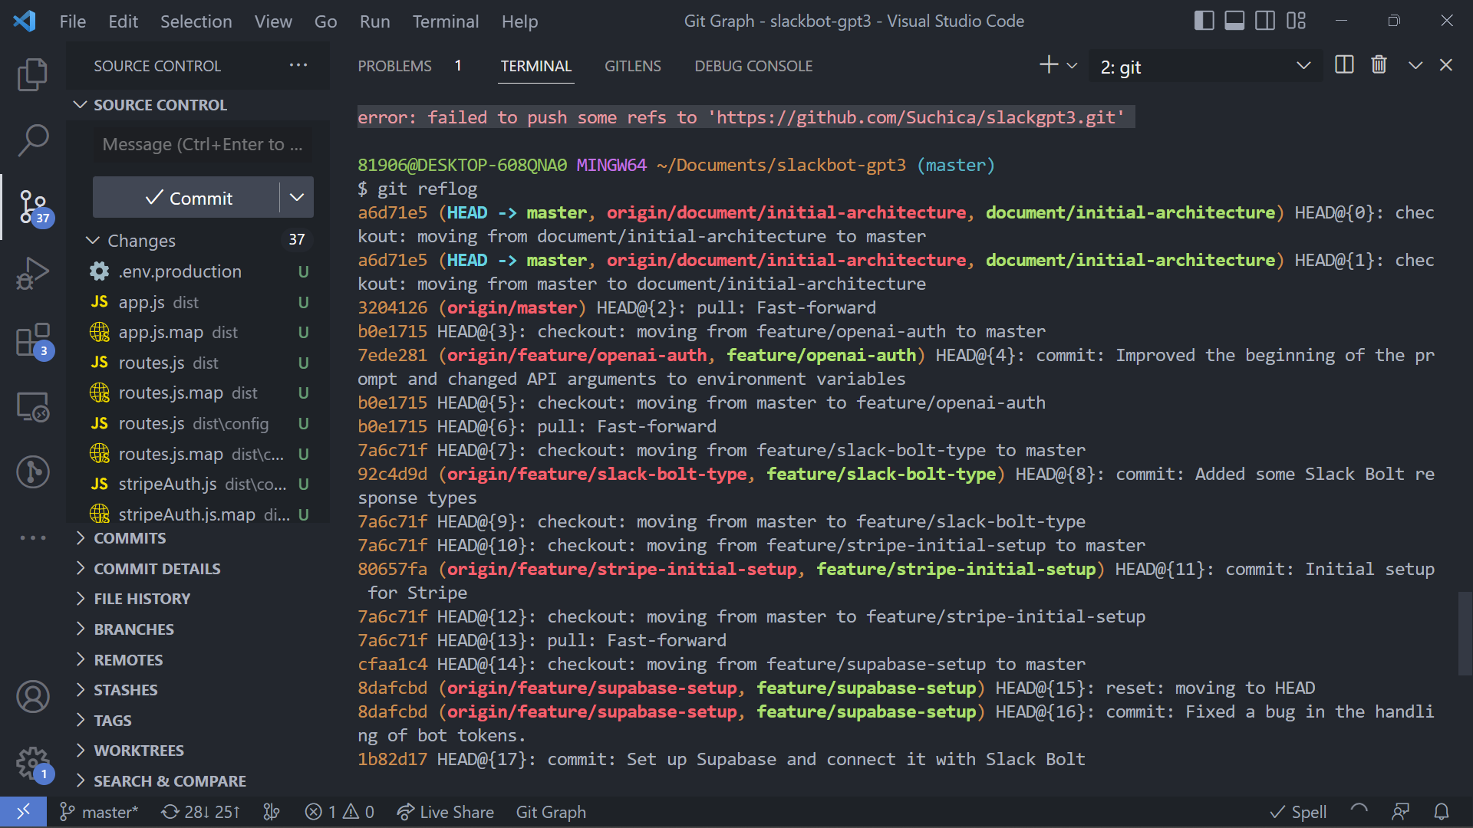The image size is (1473, 828).
Task: Maximize or restore panel size chevron
Action: click(x=1415, y=65)
